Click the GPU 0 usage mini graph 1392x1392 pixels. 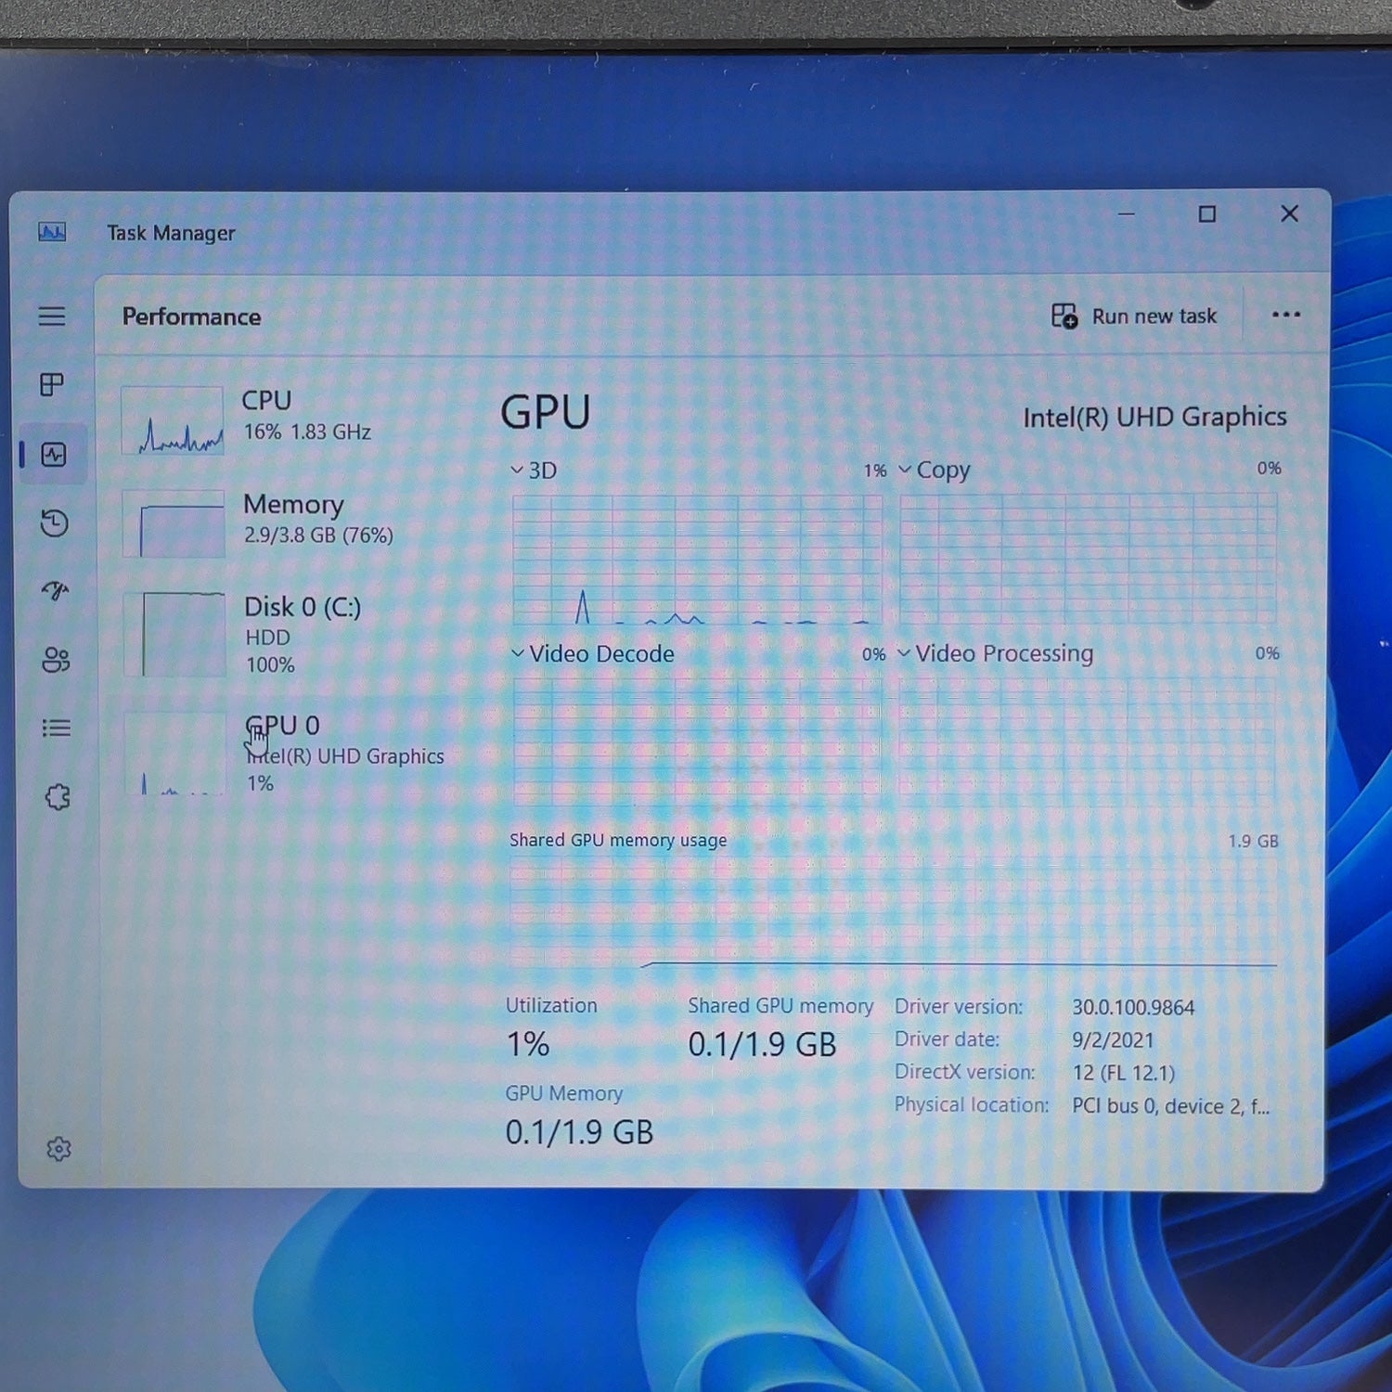coord(175,753)
